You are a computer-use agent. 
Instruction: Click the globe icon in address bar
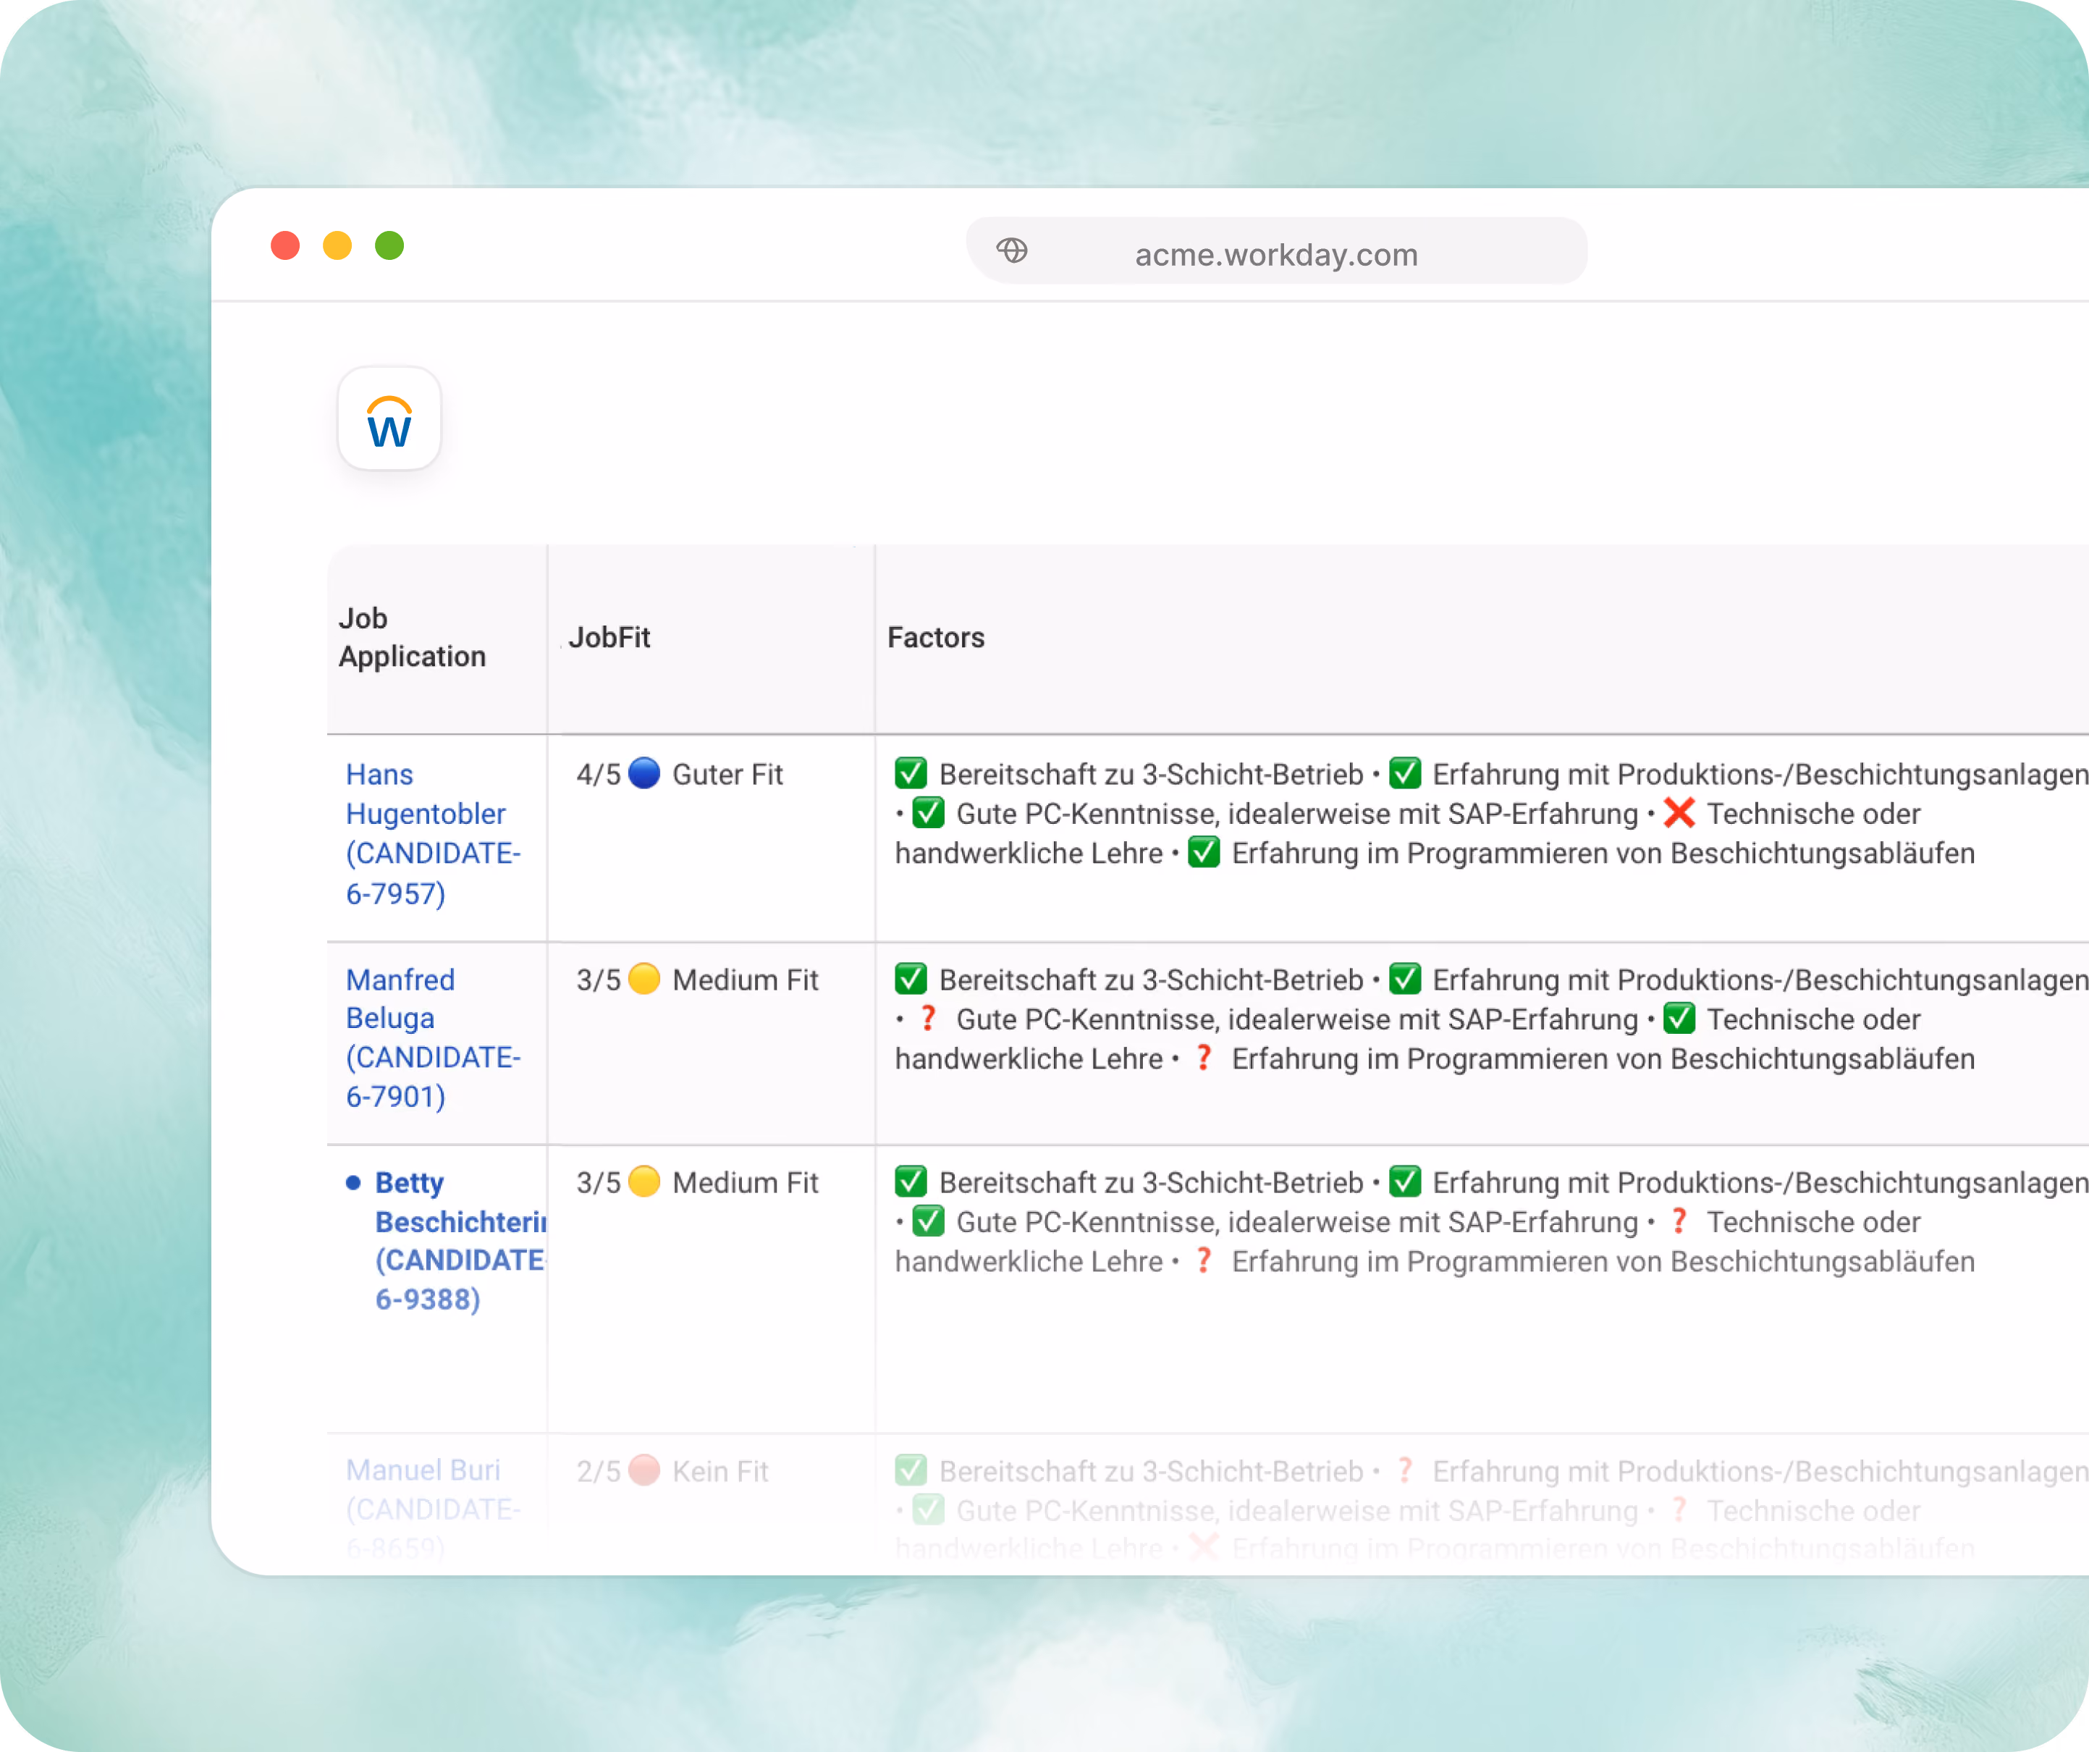point(1012,250)
